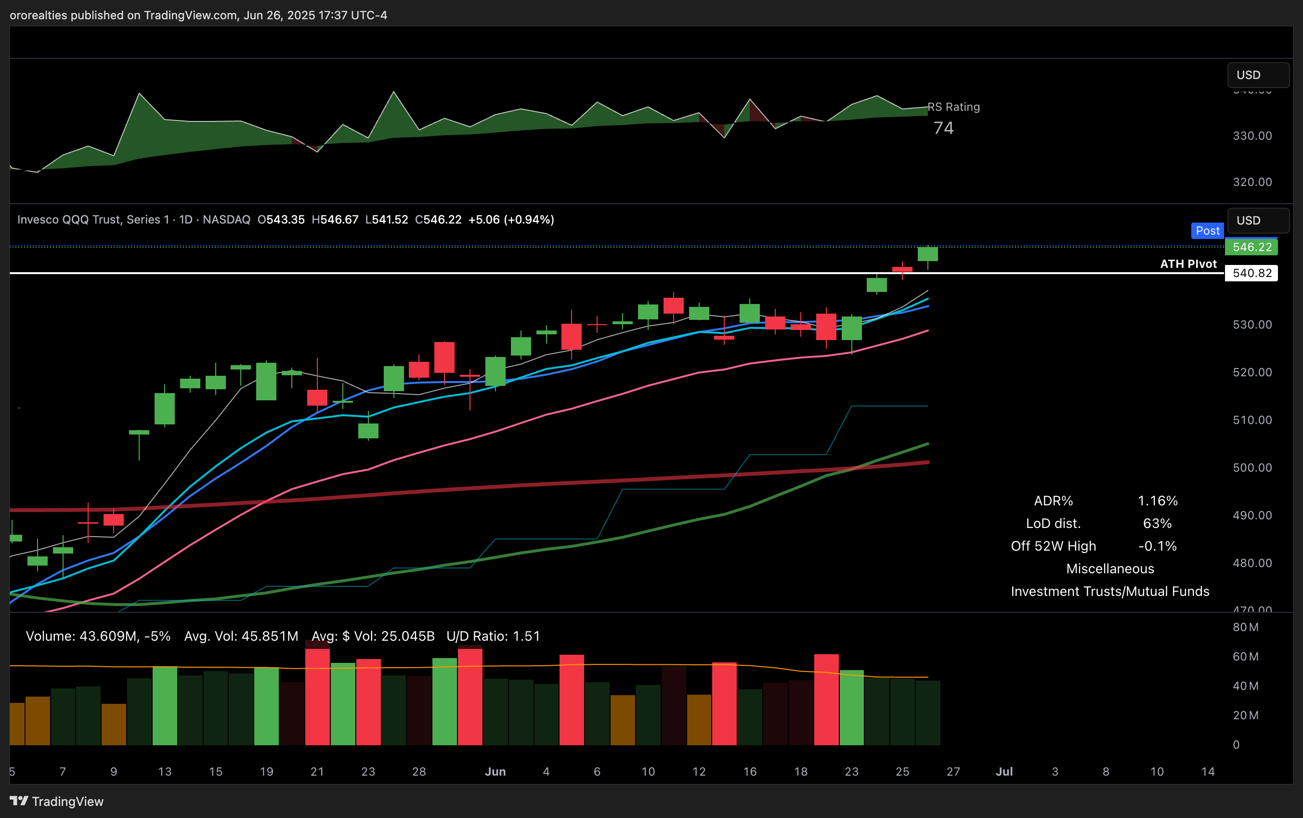This screenshot has width=1303, height=818.
Task: Click the LoD dist. value 63%
Action: pos(1158,524)
